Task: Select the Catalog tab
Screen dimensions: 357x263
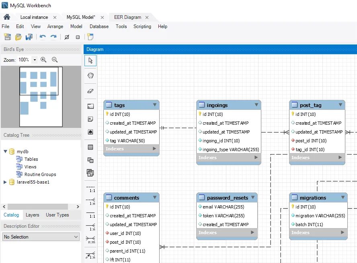Action: click(x=11, y=215)
